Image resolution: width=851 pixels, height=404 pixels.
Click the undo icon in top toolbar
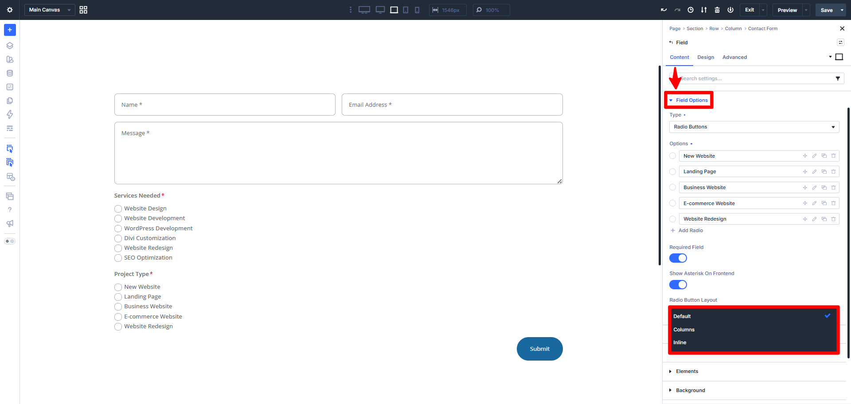pyautogui.click(x=664, y=10)
